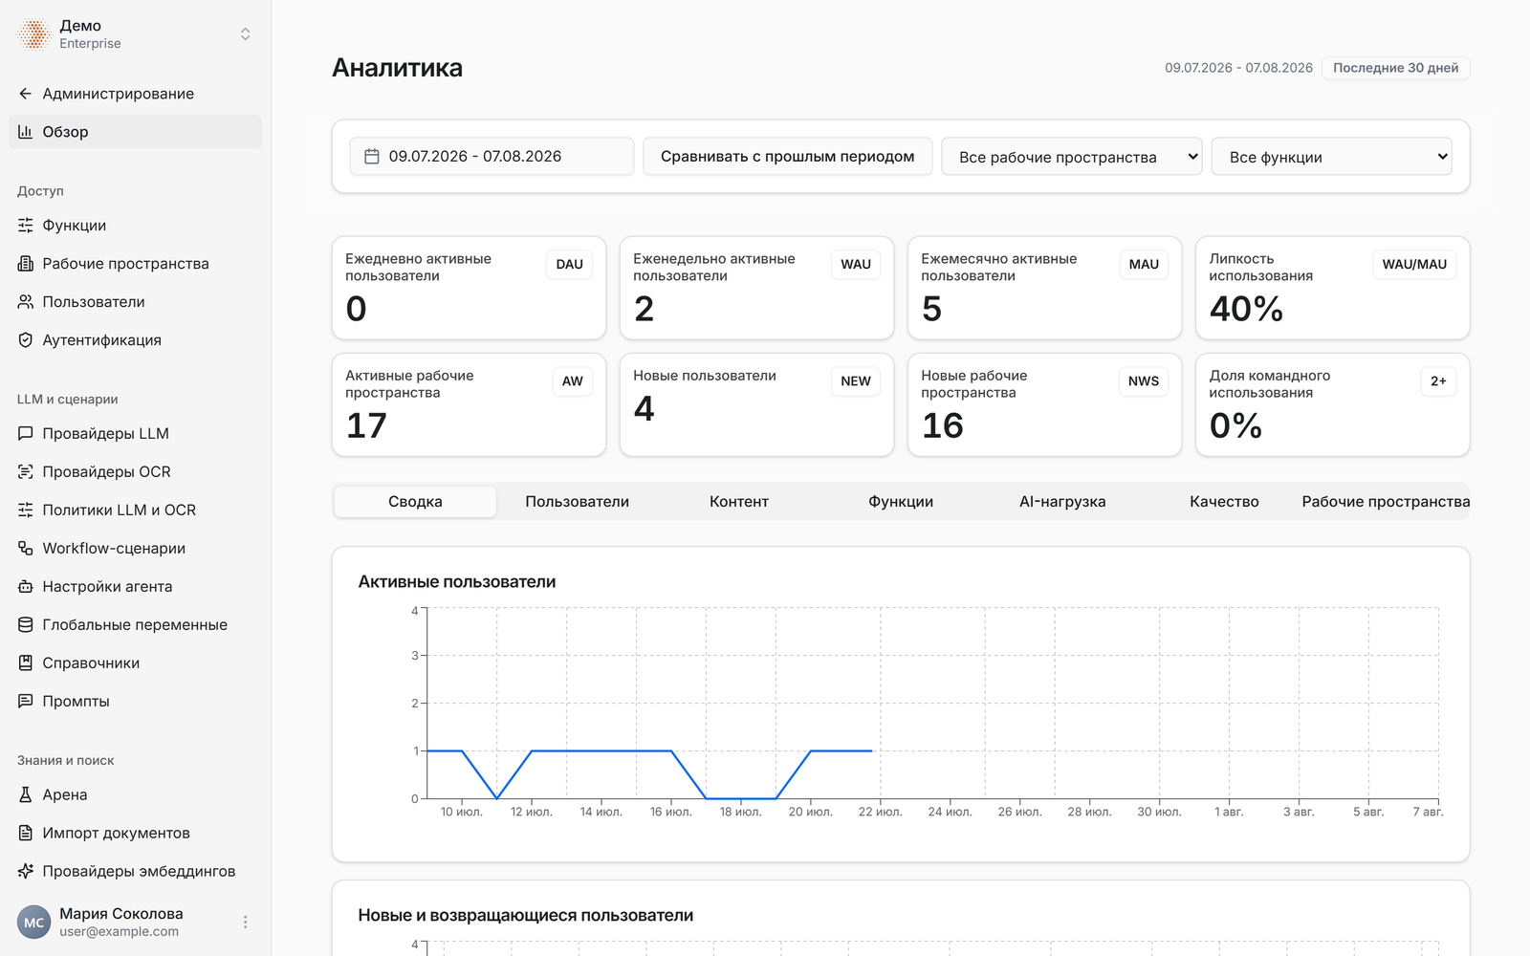This screenshot has width=1530, height=956.
Task: Open the Рабочие пространства analytics tab
Action: [x=1386, y=502]
